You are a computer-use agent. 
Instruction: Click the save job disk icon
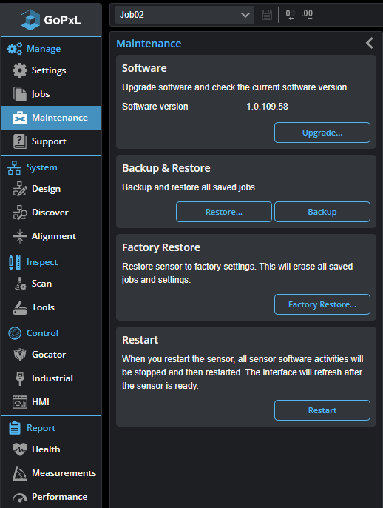tap(266, 15)
